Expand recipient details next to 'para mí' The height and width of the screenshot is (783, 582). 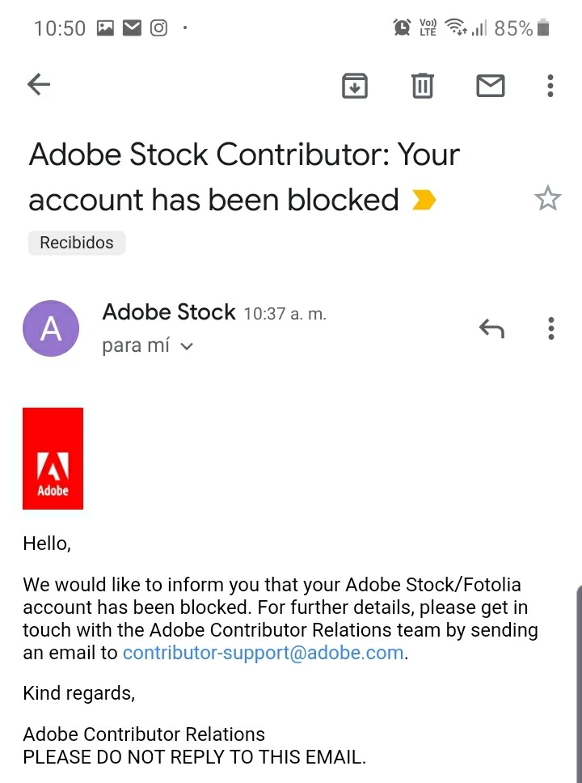[x=187, y=347]
